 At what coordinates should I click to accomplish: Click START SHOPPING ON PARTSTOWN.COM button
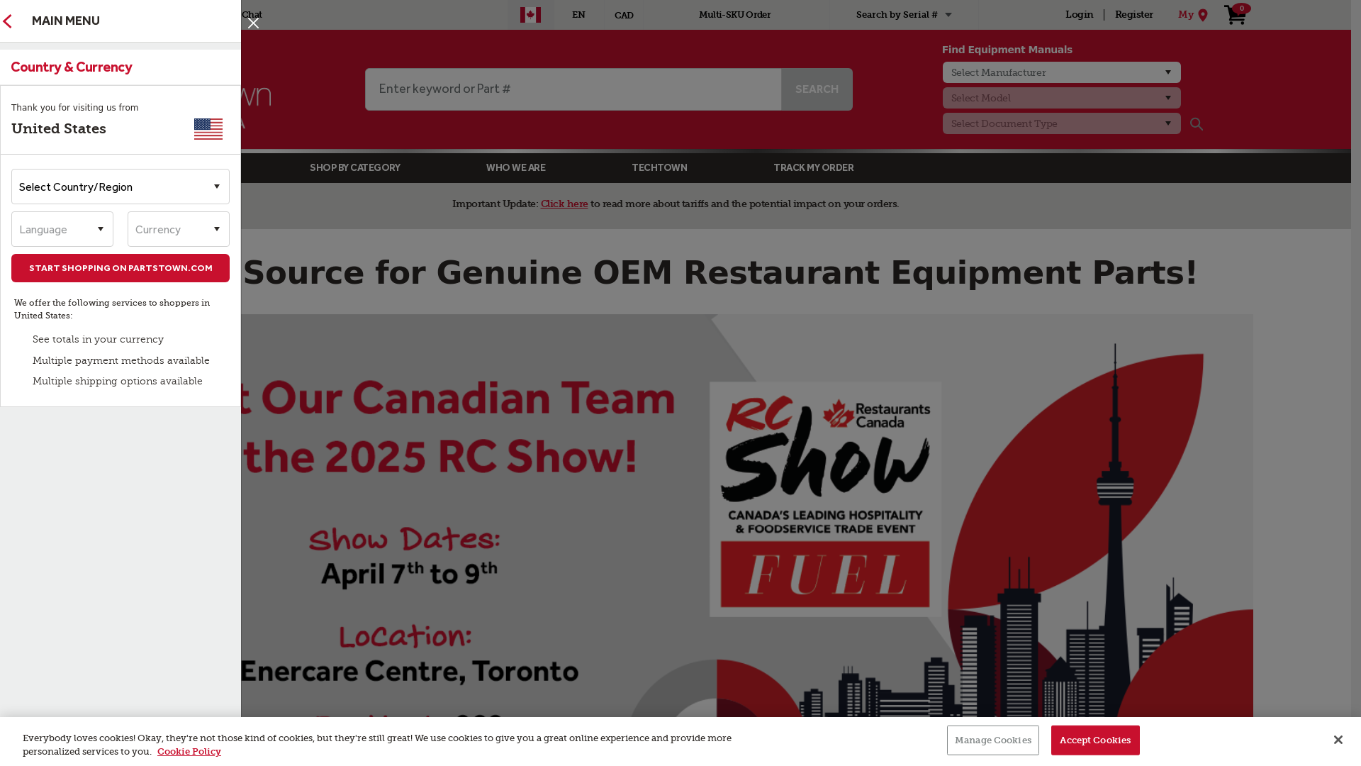[121, 268]
